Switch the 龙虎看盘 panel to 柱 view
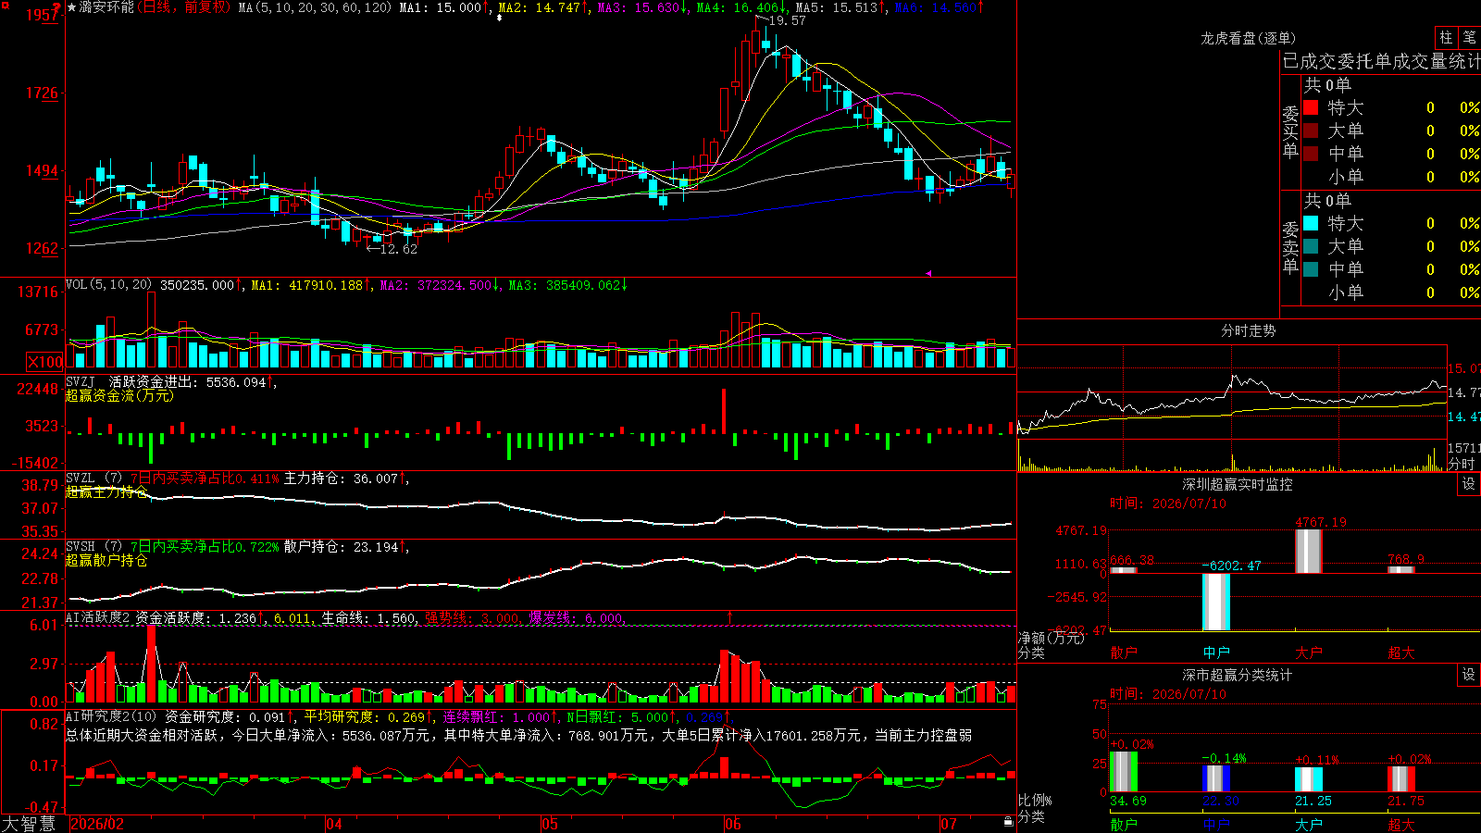Viewport: 1481px width, 833px height. pyautogui.click(x=1446, y=37)
